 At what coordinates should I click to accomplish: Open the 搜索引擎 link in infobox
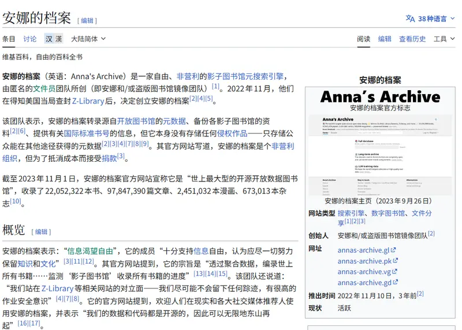coord(351,213)
